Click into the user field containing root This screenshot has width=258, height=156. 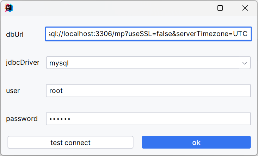pyautogui.click(x=148, y=91)
